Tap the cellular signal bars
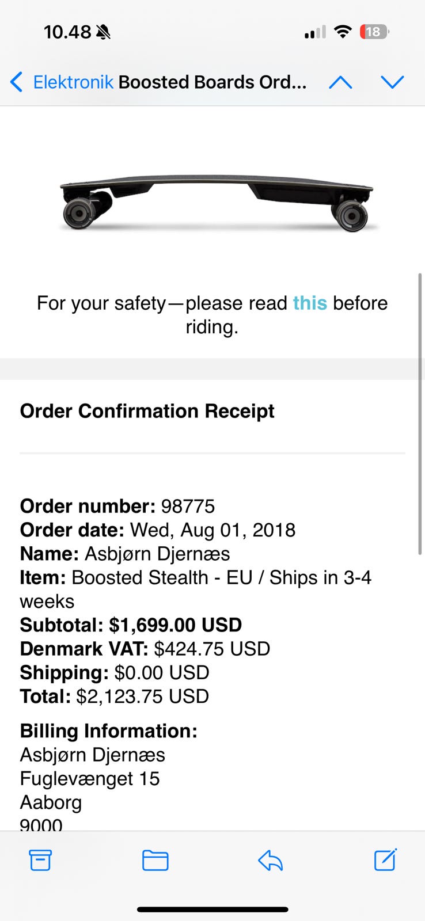This screenshot has width=425, height=921. pyautogui.click(x=315, y=32)
